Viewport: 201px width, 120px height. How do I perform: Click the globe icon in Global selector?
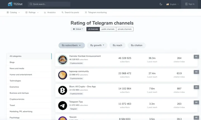point(74,29)
